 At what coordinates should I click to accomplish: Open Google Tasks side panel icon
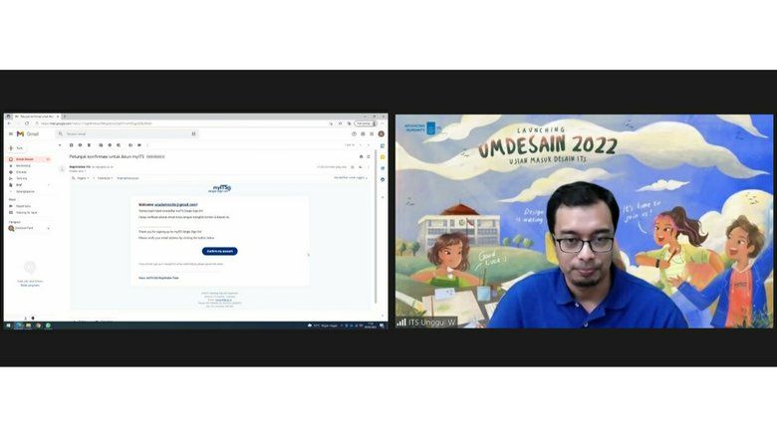click(383, 168)
